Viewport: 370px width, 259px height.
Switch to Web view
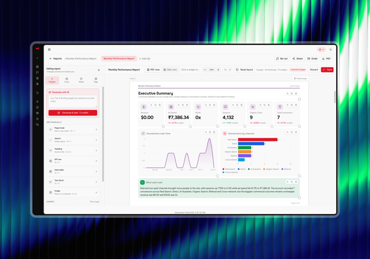tap(170, 70)
